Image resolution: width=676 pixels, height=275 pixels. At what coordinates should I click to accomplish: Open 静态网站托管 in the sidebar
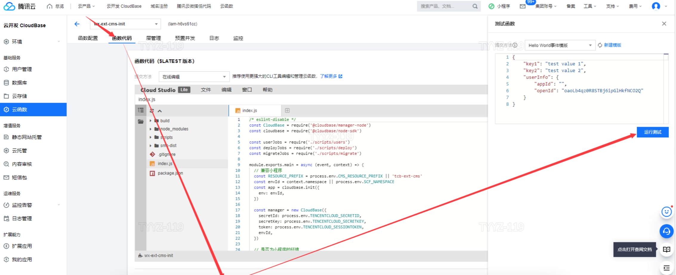coord(33,137)
